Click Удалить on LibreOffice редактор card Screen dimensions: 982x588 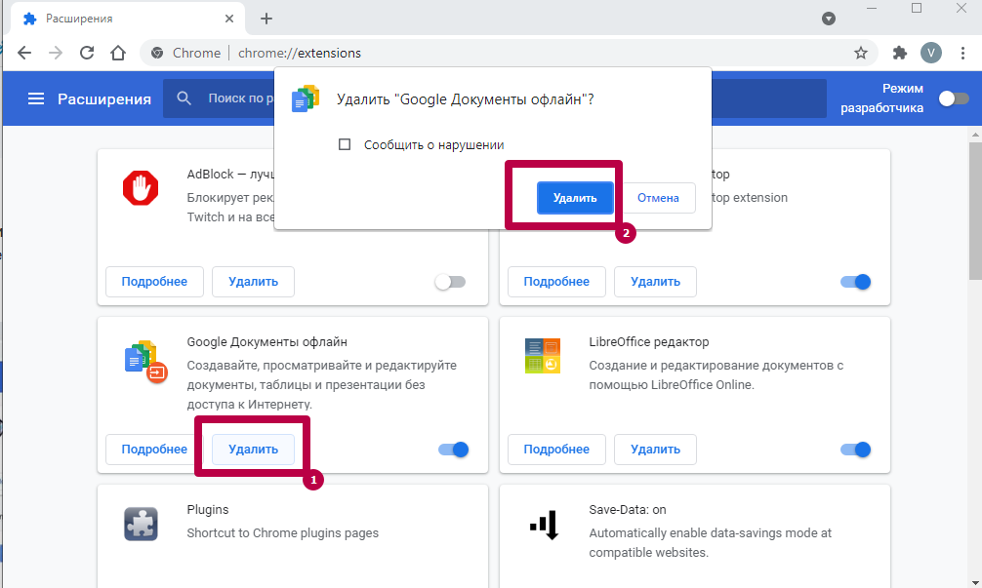pyautogui.click(x=655, y=450)
